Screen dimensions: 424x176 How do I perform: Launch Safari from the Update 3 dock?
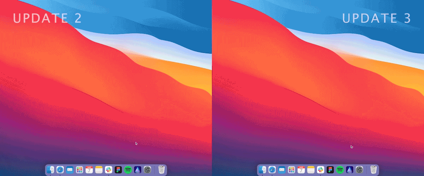[272, 170]
